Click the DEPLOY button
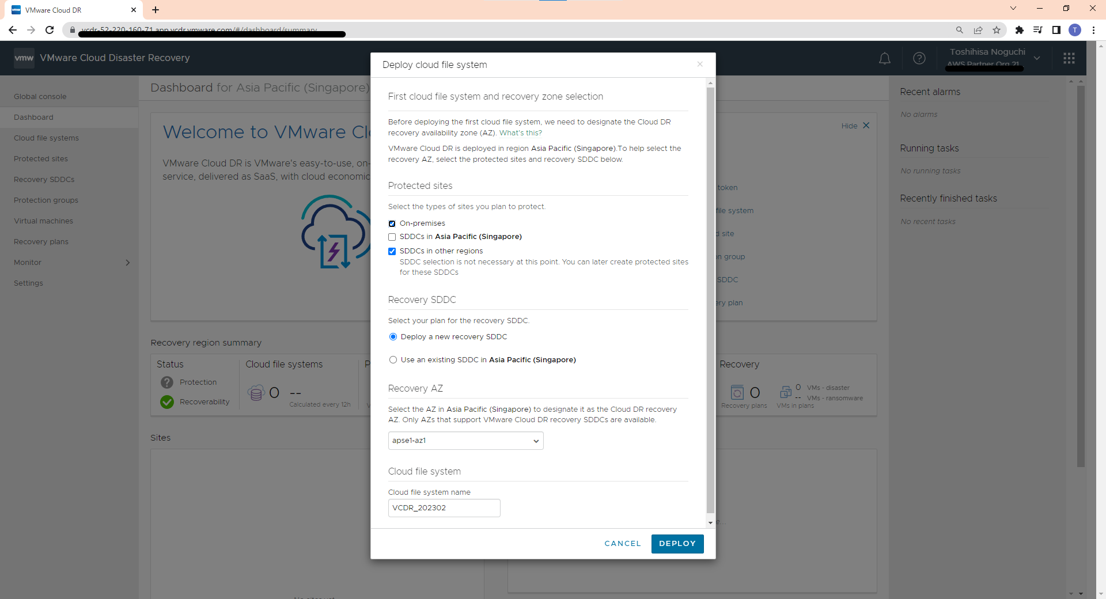Screen dimensions: 1106x599 tap(677, 544)
